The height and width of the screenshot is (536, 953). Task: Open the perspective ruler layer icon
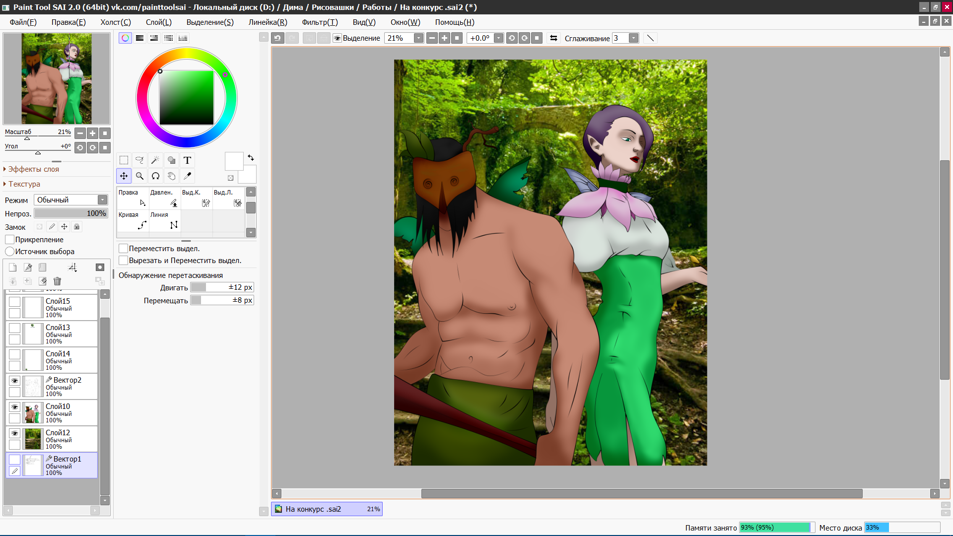pos(72,268)
